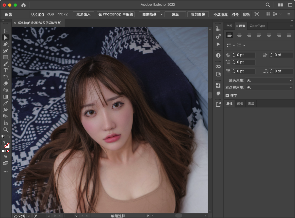Switch to the 图层 tab
The image size is (295, 218).
(x=251, y=104)
